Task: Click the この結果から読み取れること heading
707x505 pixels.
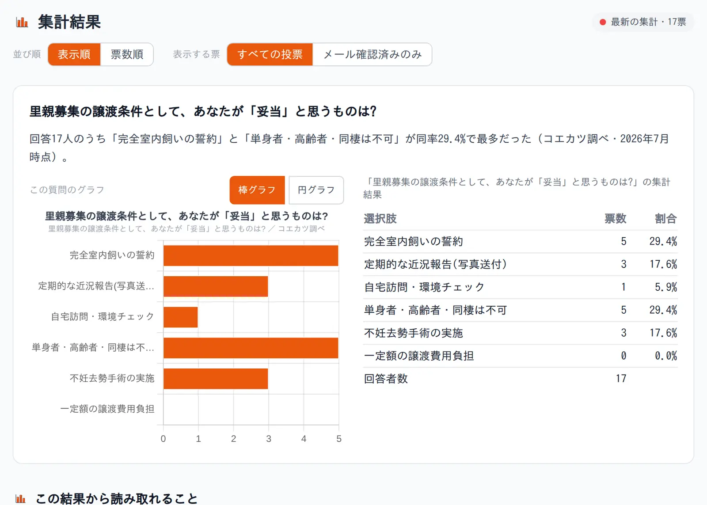Action: 117,499
